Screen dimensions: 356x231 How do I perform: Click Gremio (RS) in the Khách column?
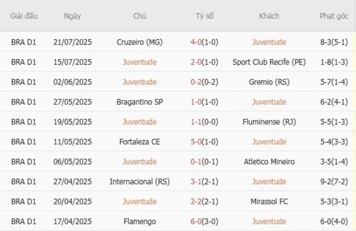[x=269, y=82]
